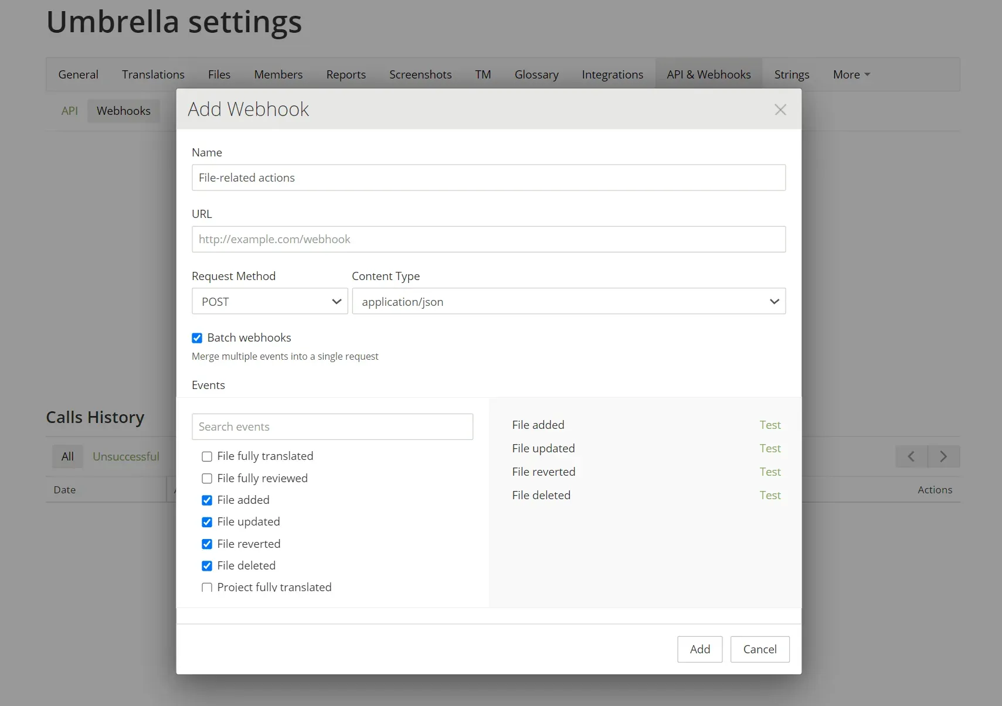Uncheck the Batch webhooks checkbox

tap(197, 338)
